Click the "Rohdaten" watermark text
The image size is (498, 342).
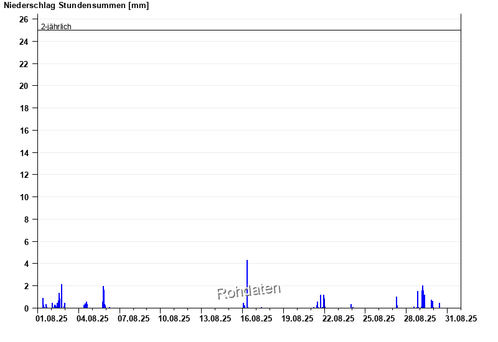248,290
